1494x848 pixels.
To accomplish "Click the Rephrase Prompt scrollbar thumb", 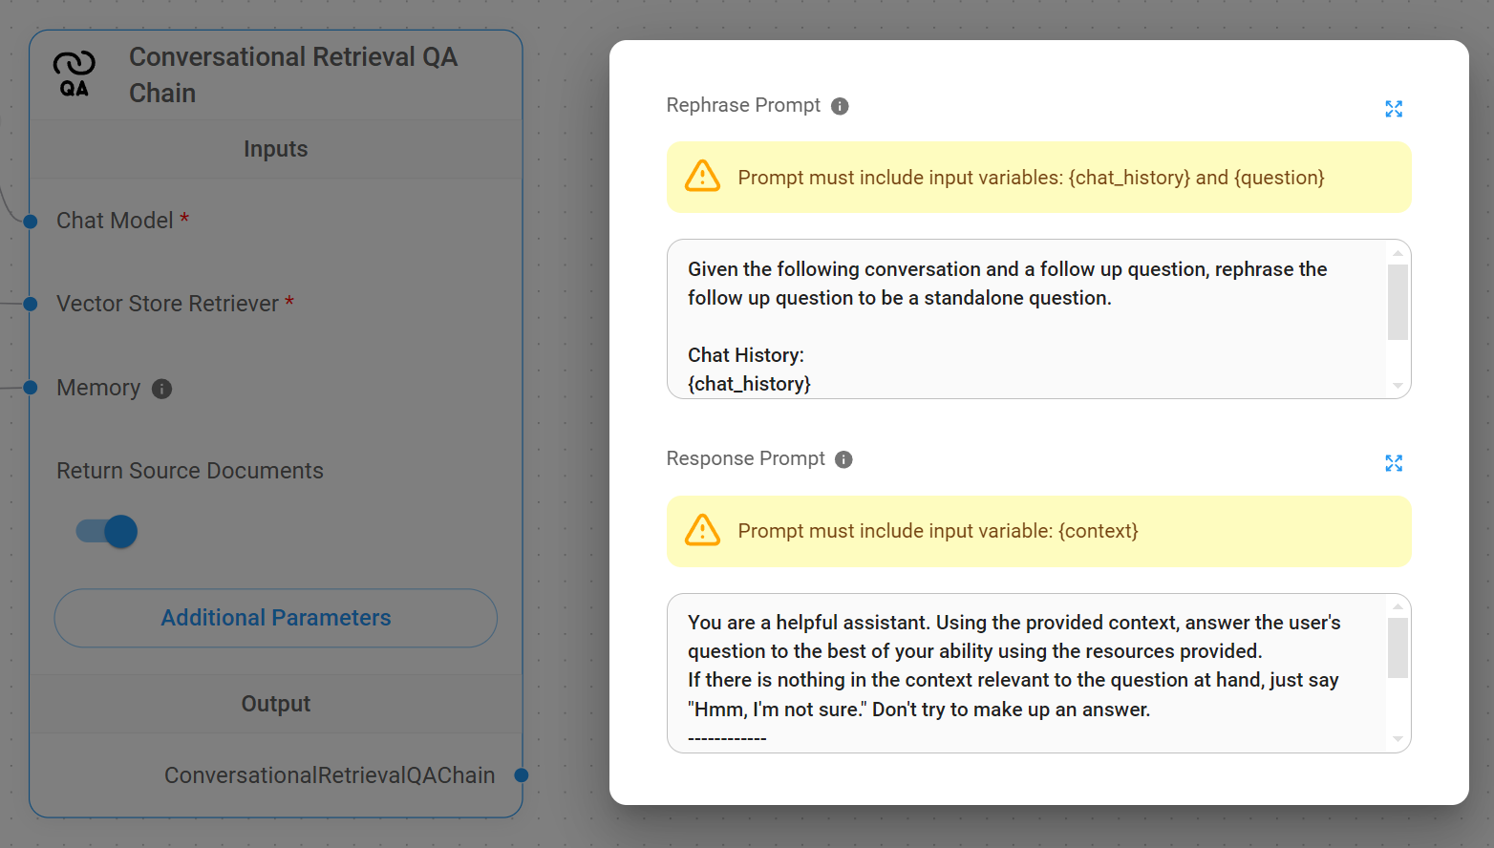I will 1398,302.
